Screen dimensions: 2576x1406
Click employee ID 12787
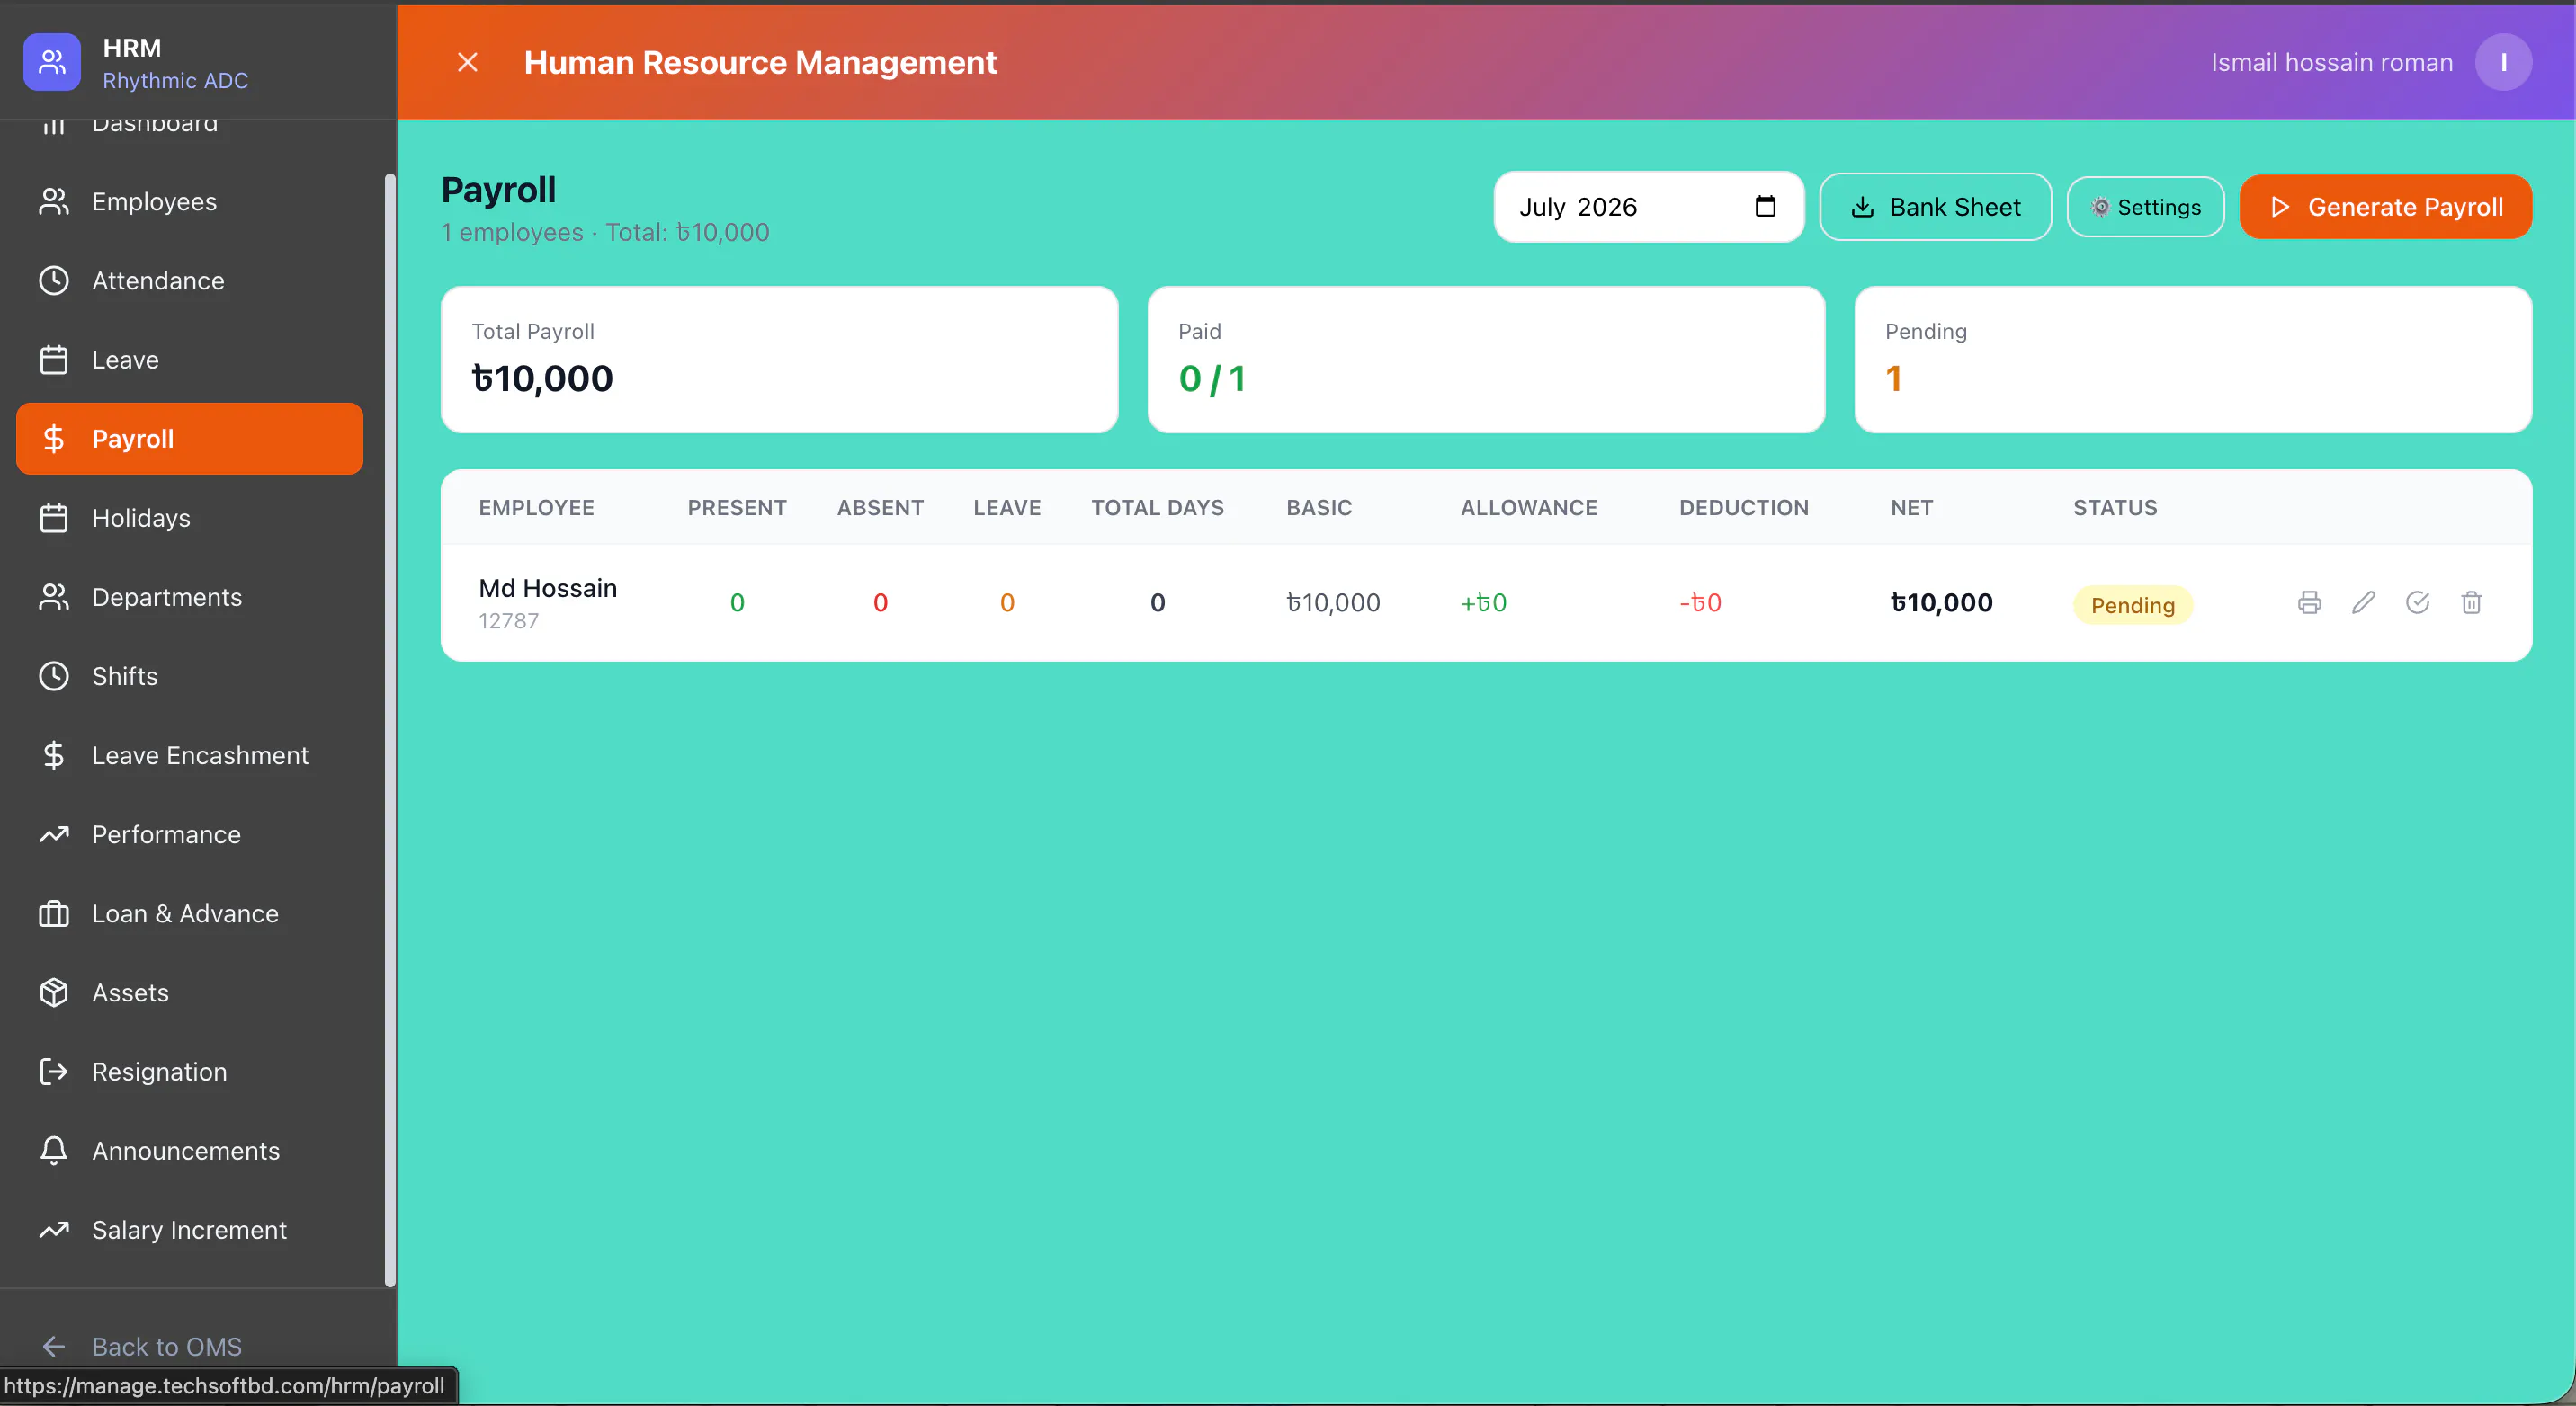[x=508, y=620]
